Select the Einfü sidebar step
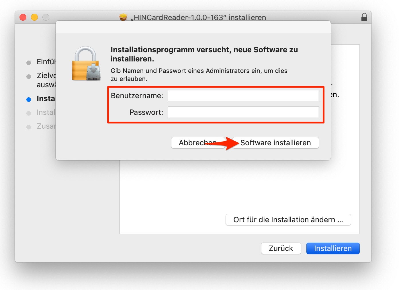 click(x=46, y=62)
